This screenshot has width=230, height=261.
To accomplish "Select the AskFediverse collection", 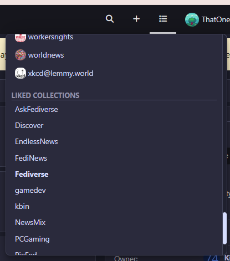I will [x=37, y=109].
